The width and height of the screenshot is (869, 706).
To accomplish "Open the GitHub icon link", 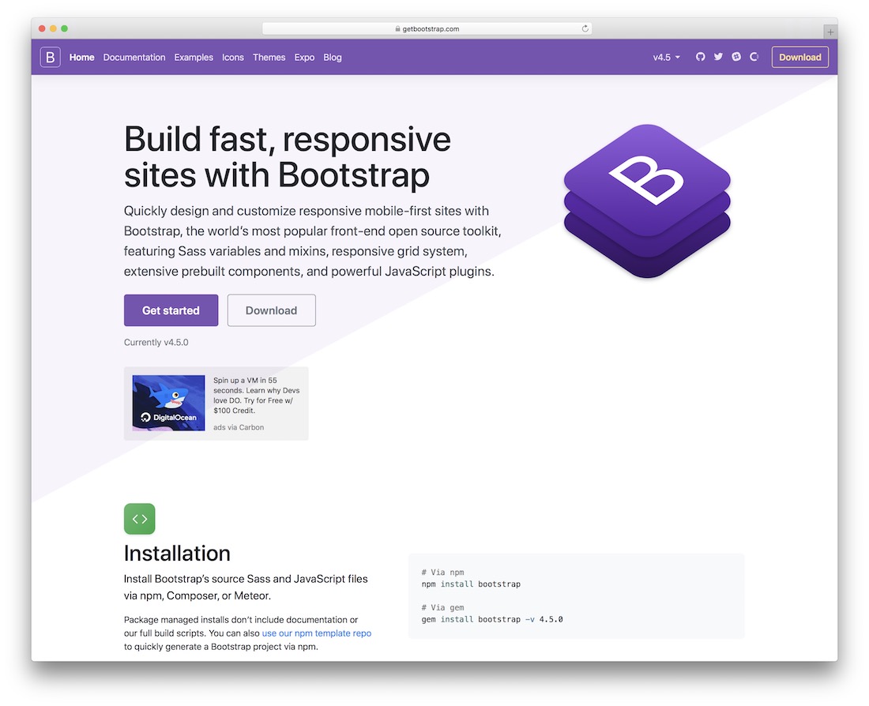I will pos(701,57).
